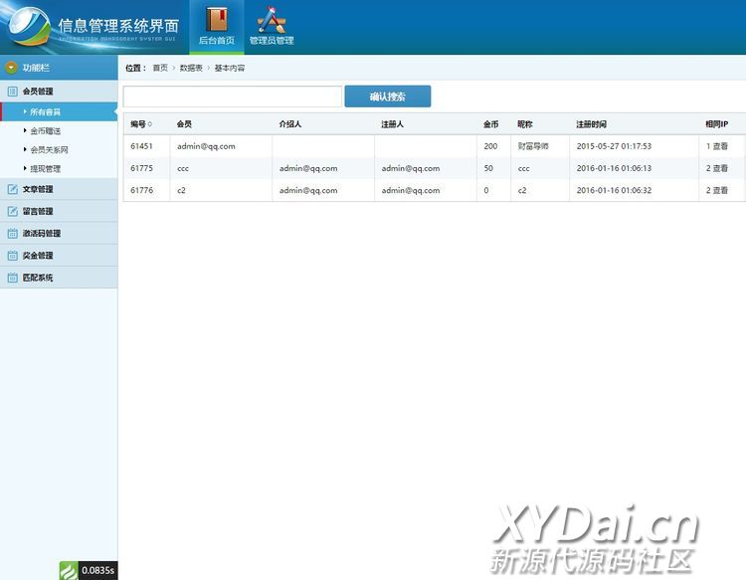Expand 奖金管理 menu section
Screen dimensions: 746x580
(59, 256)
